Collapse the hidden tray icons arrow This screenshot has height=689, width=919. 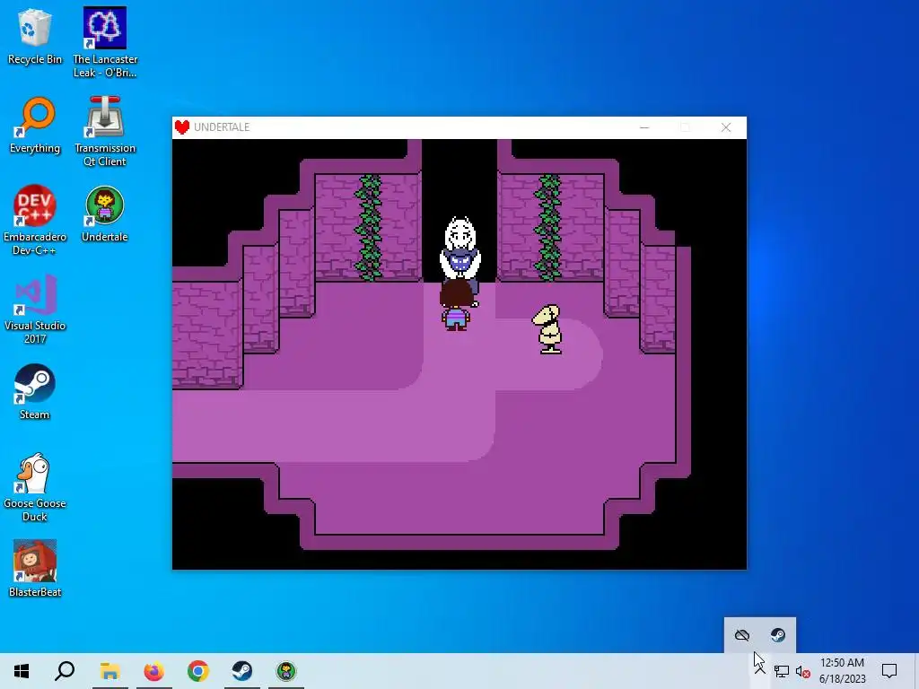(759, 671)
